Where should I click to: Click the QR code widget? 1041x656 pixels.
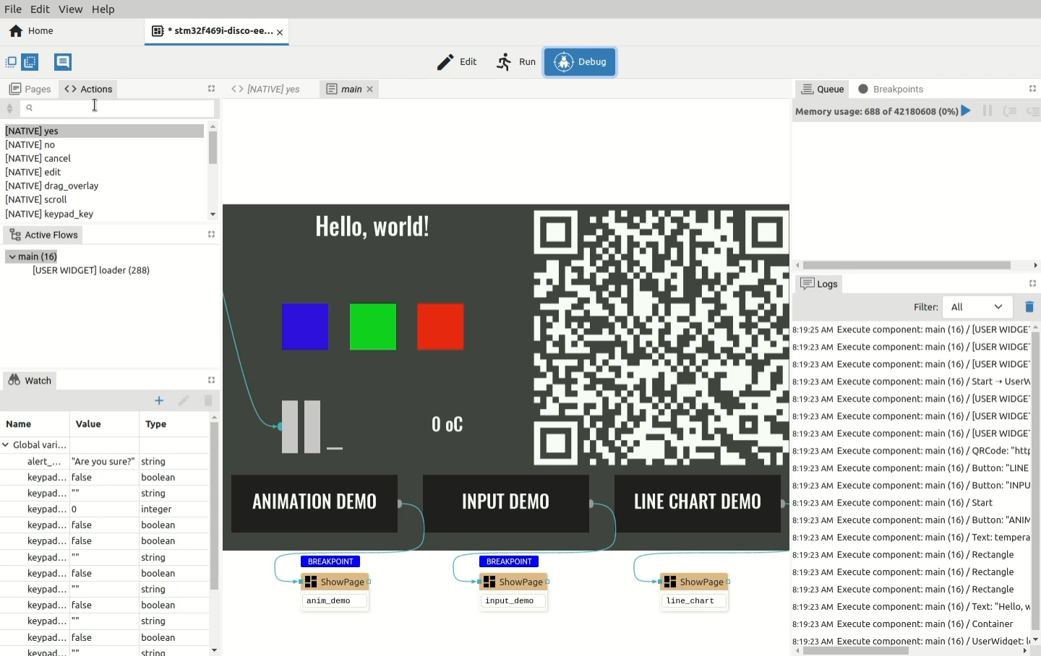point(661,337)
